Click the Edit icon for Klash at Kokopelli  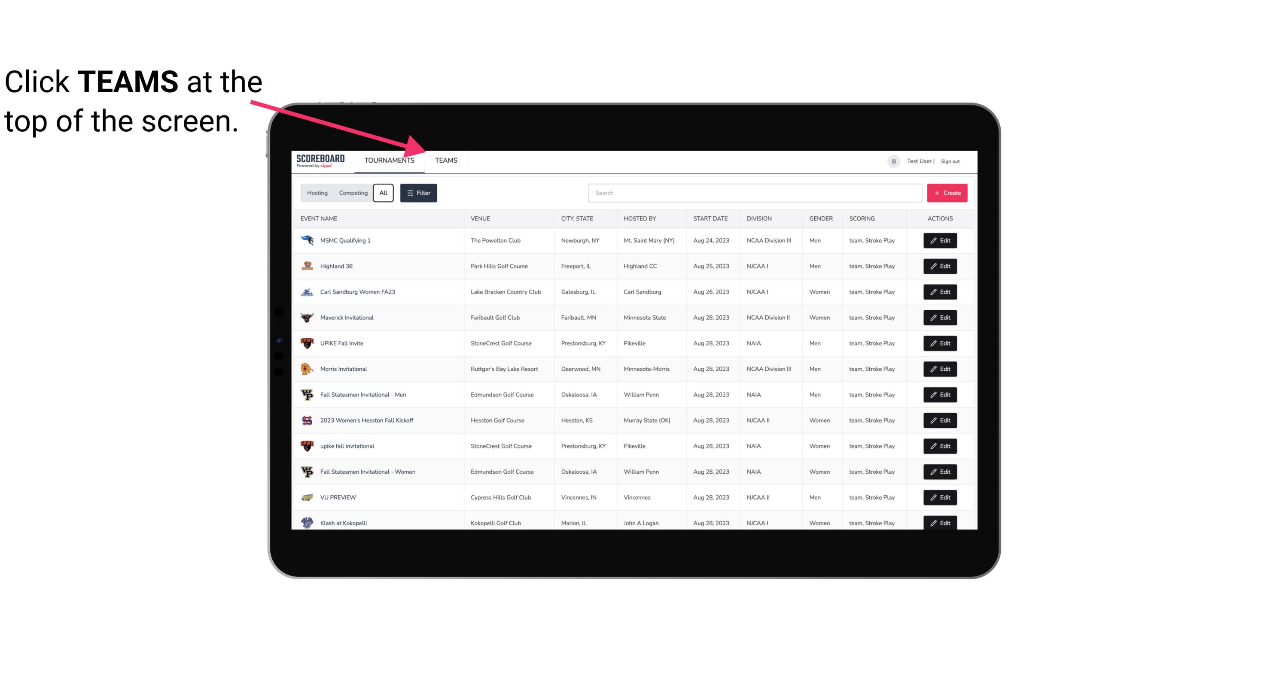pyautogui.click(x=941, y=523)
